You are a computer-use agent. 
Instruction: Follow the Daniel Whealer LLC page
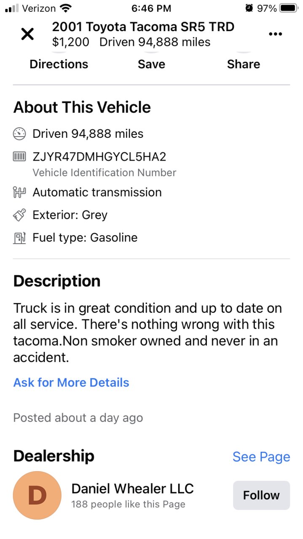tap(261, 495)
